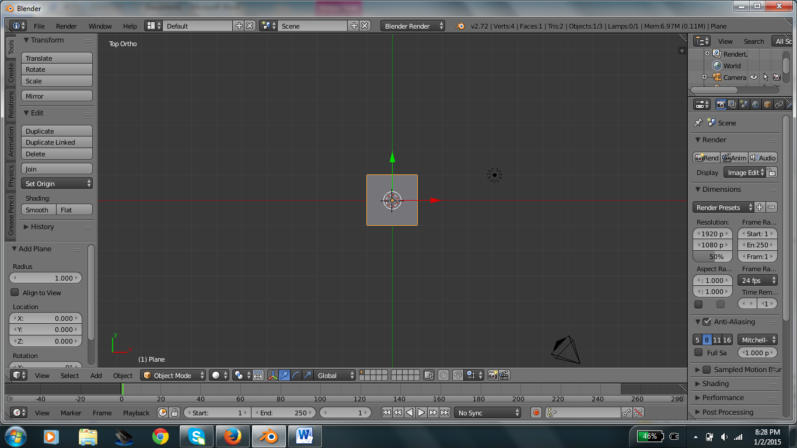Screen dimensions: 797x448
Task: Click the info editor type icon in the top header
Action: pyautogui.click(x=19, y=26)
